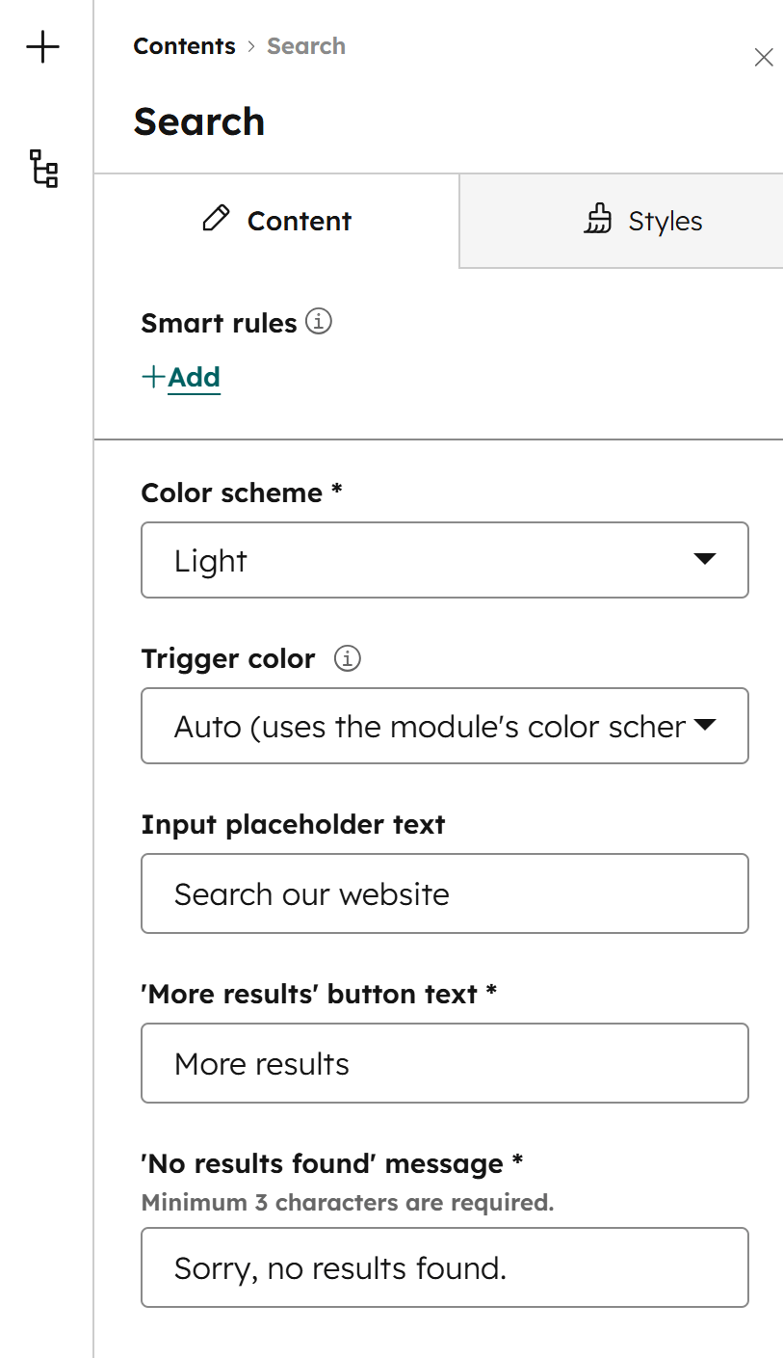Viewport: 783px width, 1358px height.
Task: Click the Search page title heading
Action: [199, 121]
